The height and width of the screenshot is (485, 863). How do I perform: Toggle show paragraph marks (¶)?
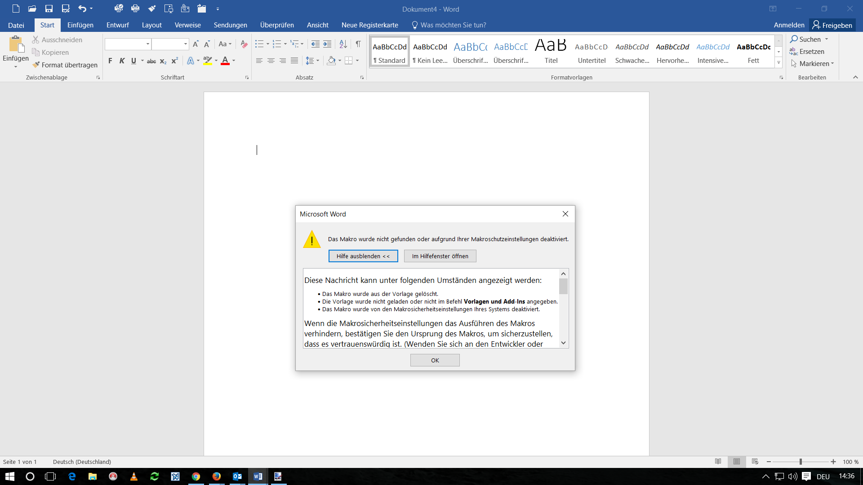pyautogui.click(x=358, y=44)
